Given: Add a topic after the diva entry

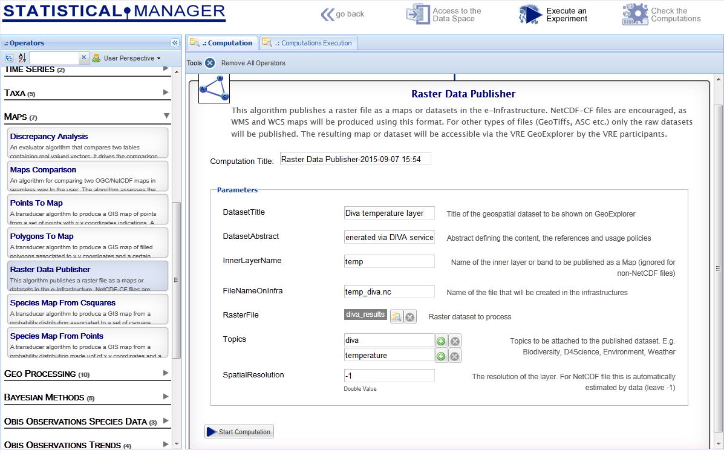Looking at the screenshot, I should [x=441, y=341].
